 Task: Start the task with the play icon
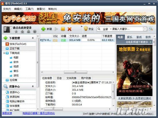point(56,29)
